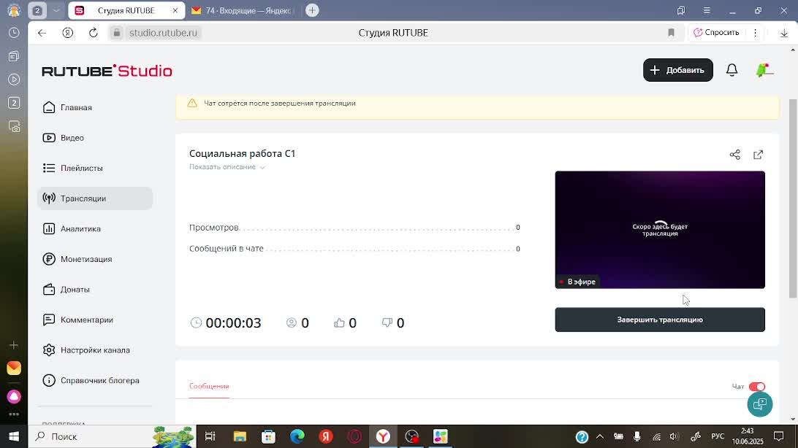Viewport: 798px width, 448px height.
Task: Open the browser history clock icon in side panel
Action: coord(14,33)
